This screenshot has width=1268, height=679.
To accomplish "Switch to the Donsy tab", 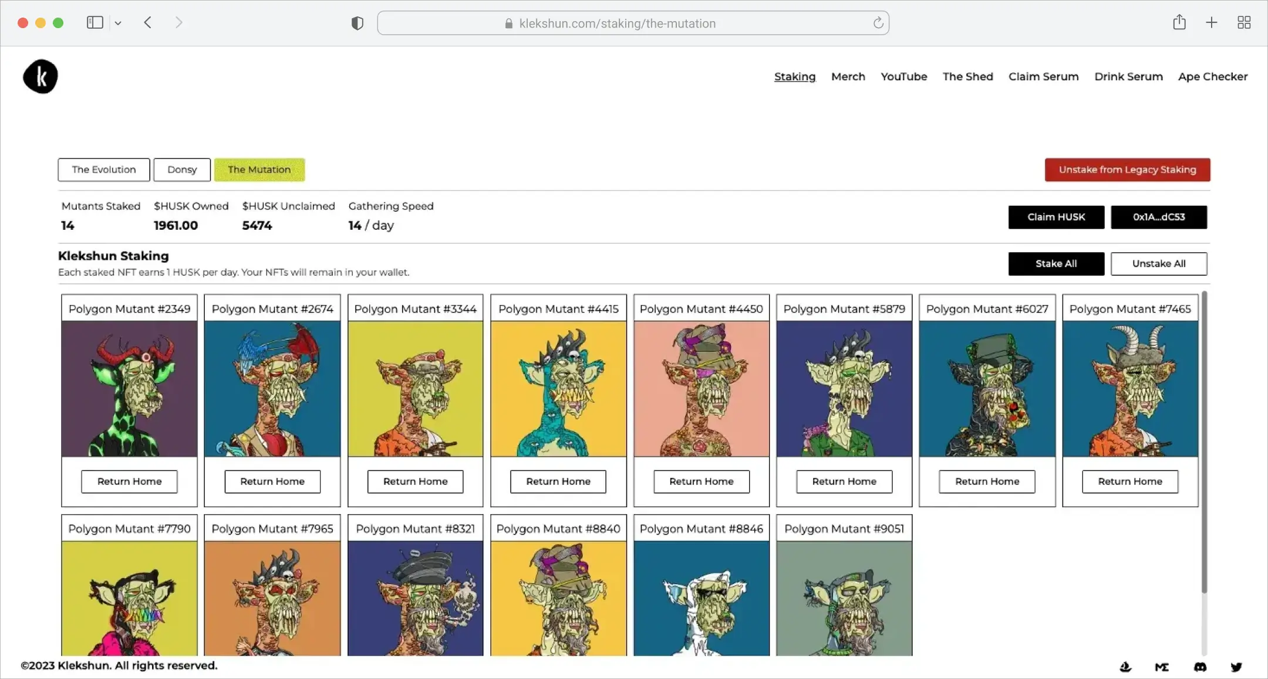I will point(182,169).
